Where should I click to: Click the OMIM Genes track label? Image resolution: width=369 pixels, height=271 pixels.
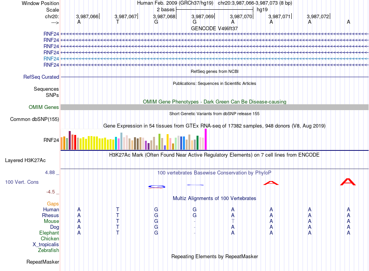[44, 107]
